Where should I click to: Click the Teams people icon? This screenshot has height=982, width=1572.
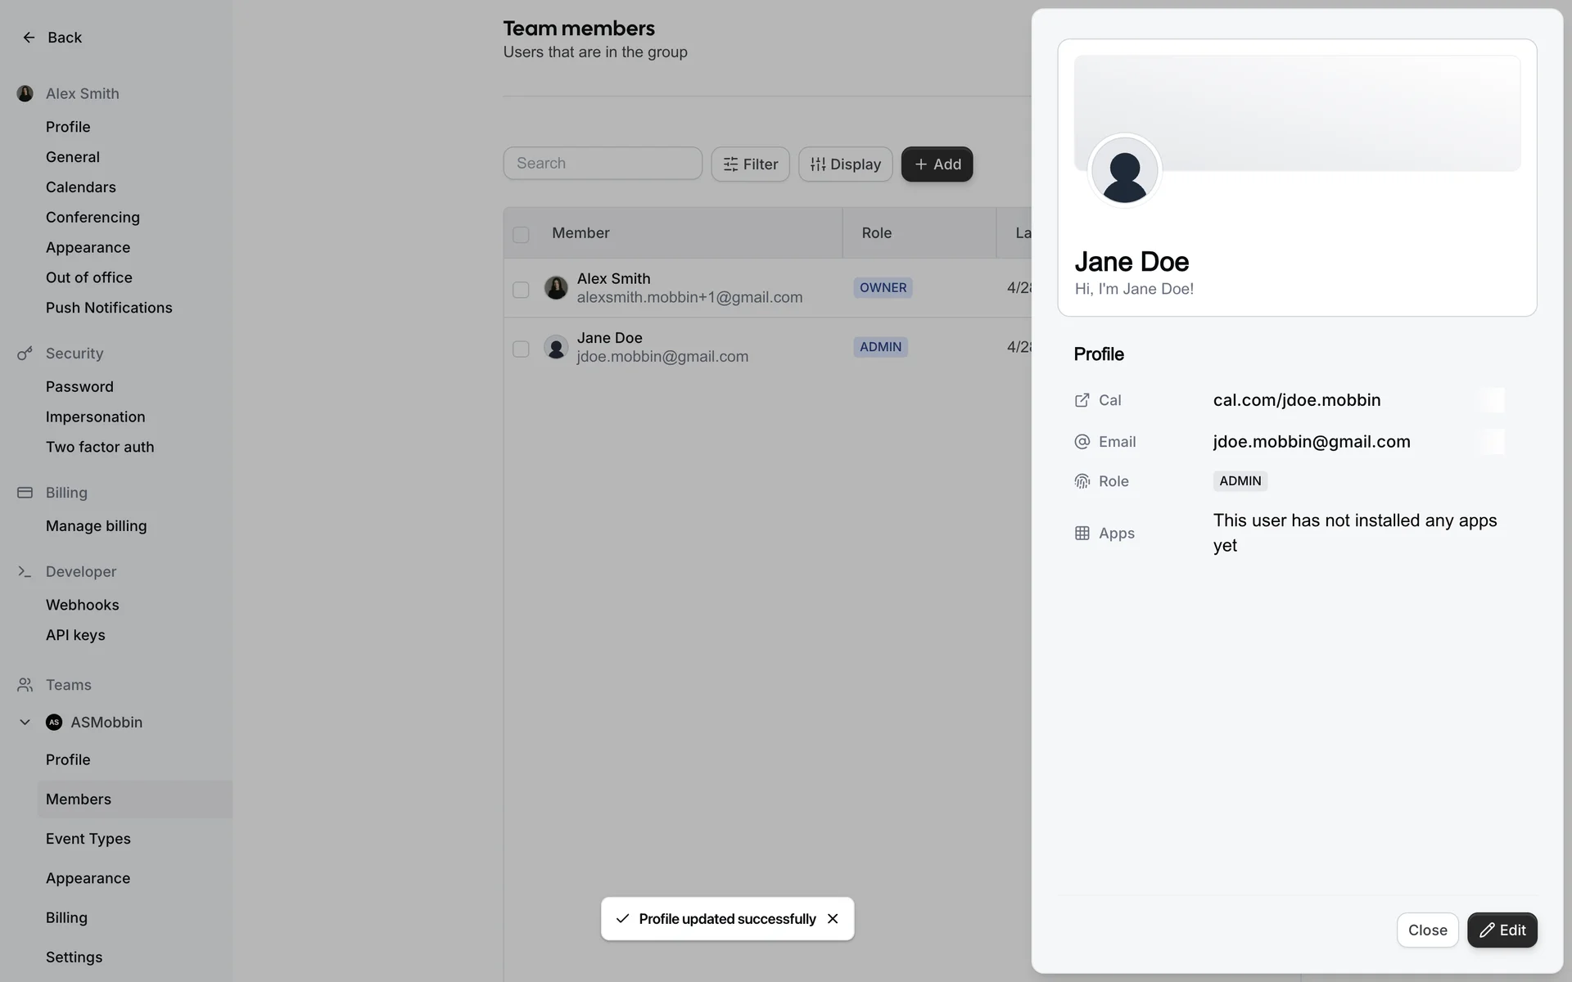point(25,685)
